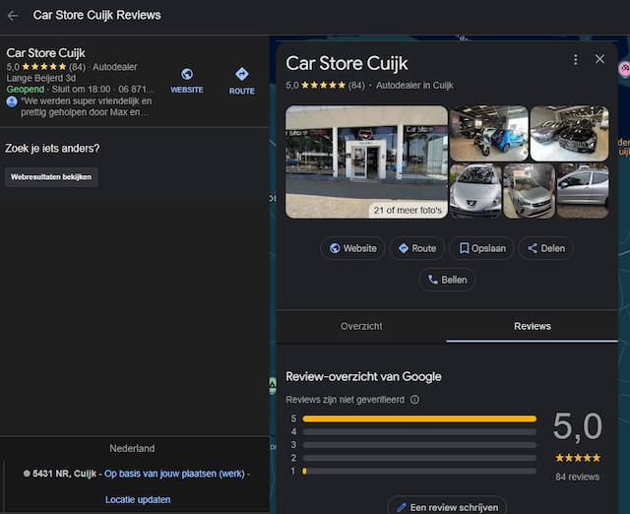Click the 3-star rating bar
630x514 pixels.
(x=419, y=445)
